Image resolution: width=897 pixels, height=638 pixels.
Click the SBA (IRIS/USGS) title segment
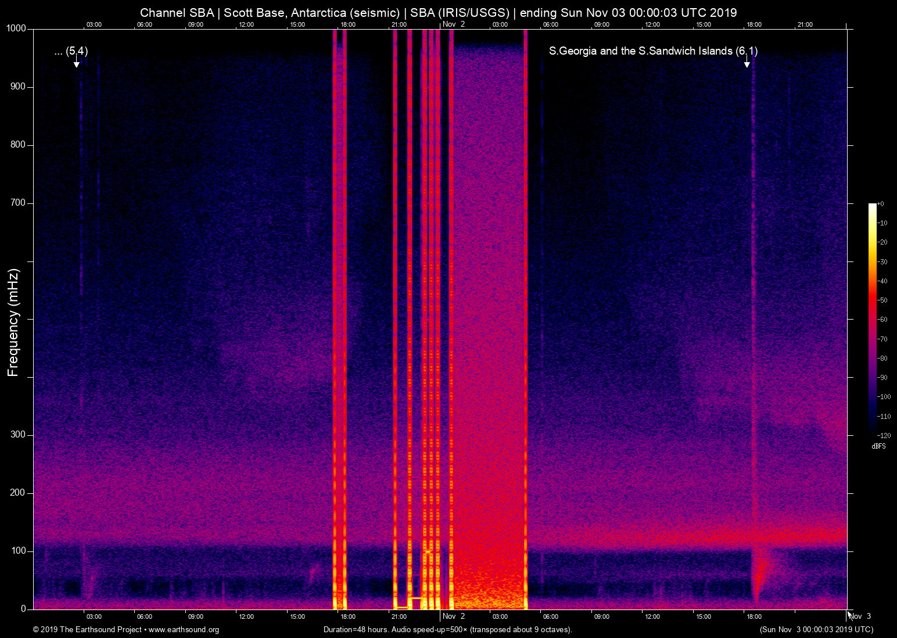460,12
